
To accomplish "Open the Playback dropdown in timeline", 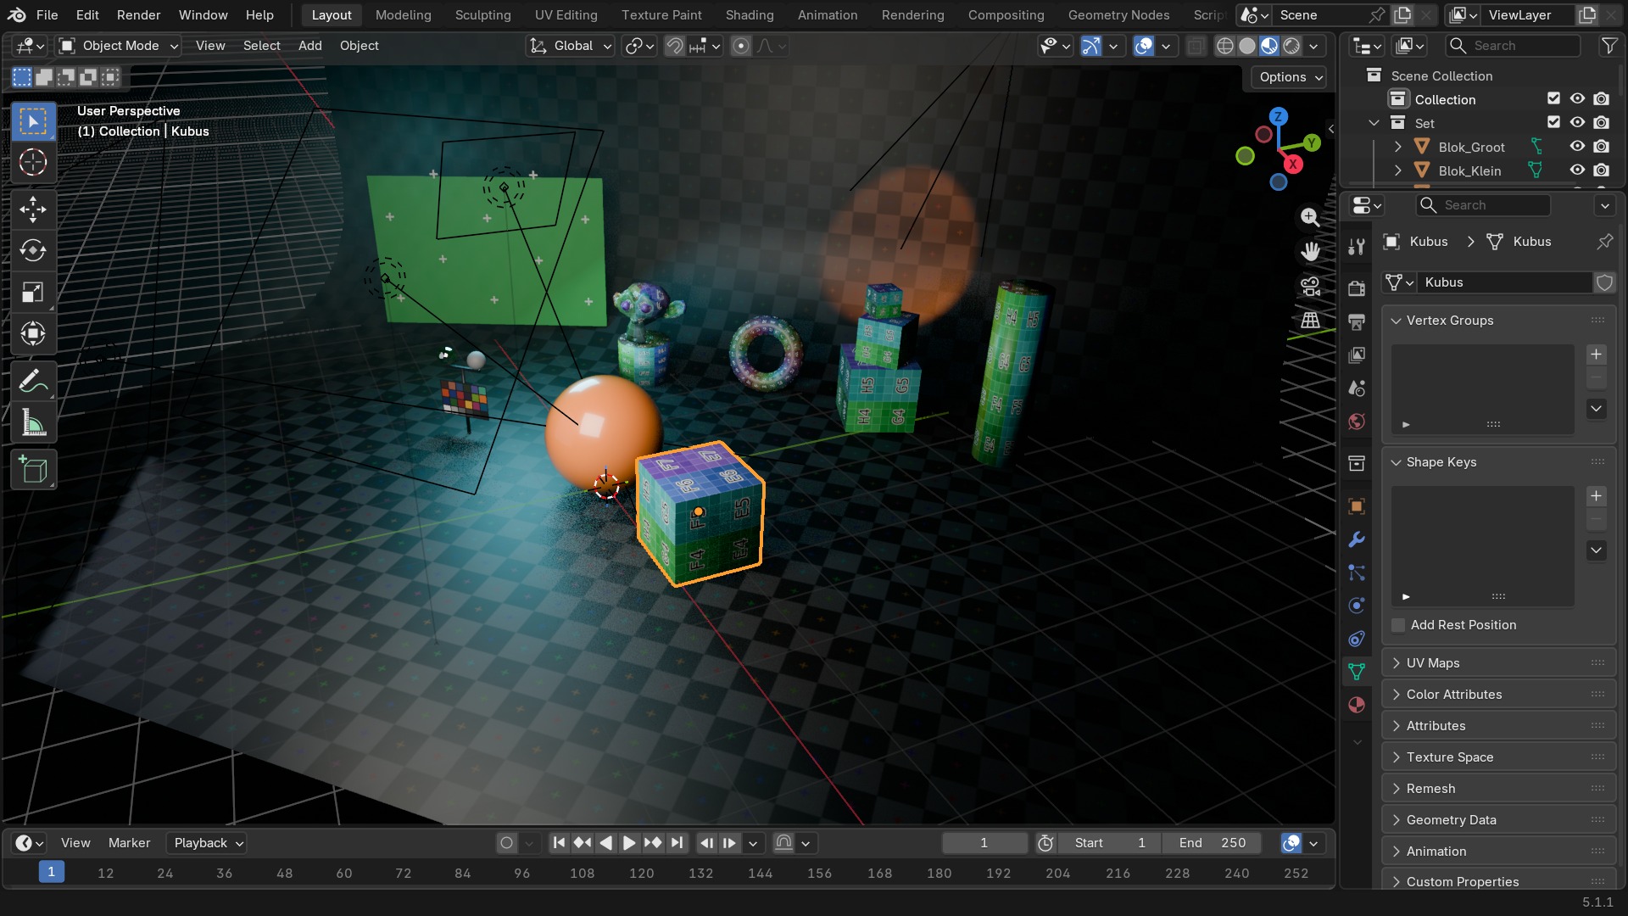I will coord(208,843).
